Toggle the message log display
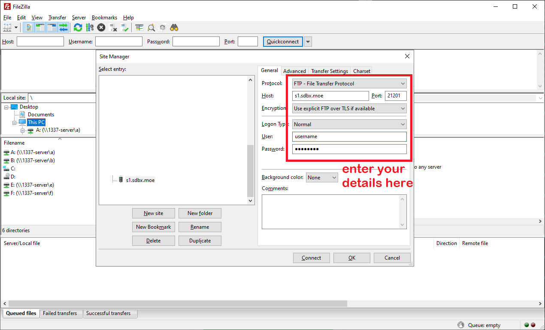The width and height of the screenshot is (545, 330). click(29, 27)
